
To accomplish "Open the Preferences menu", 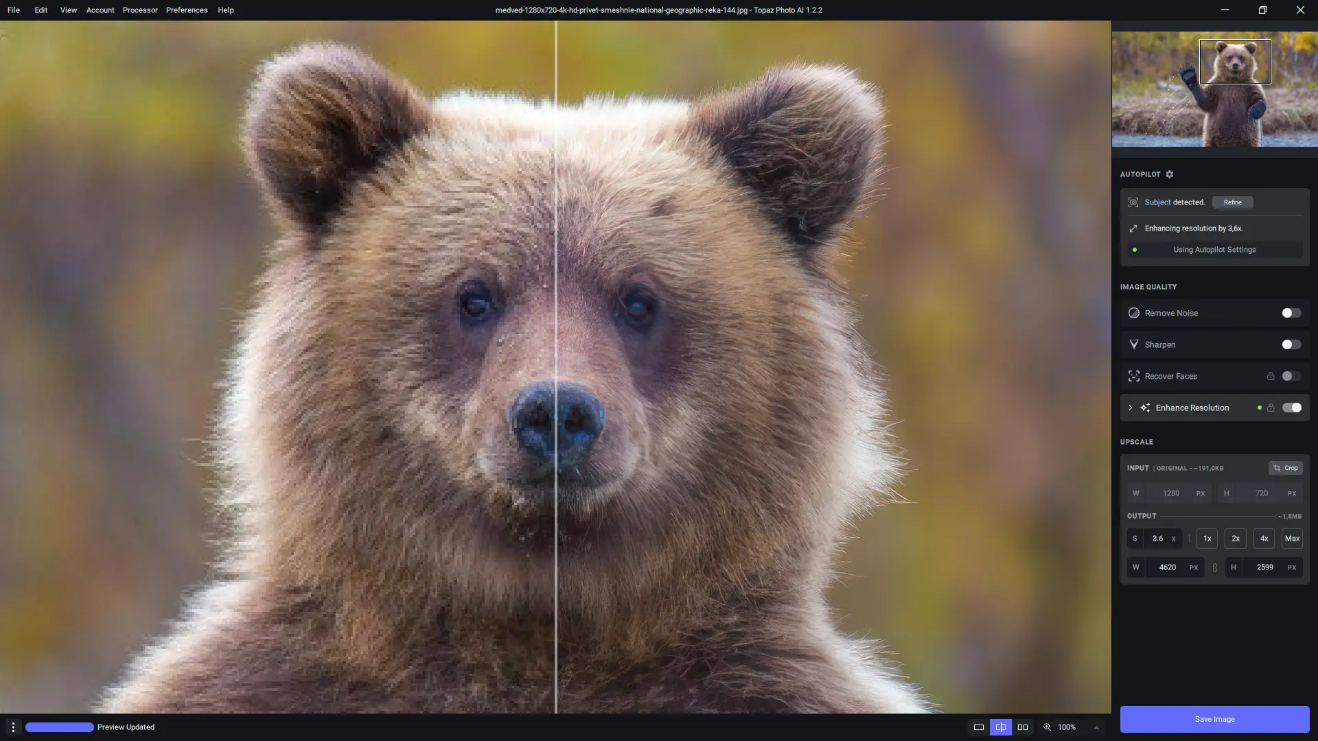I will point(187,10).
